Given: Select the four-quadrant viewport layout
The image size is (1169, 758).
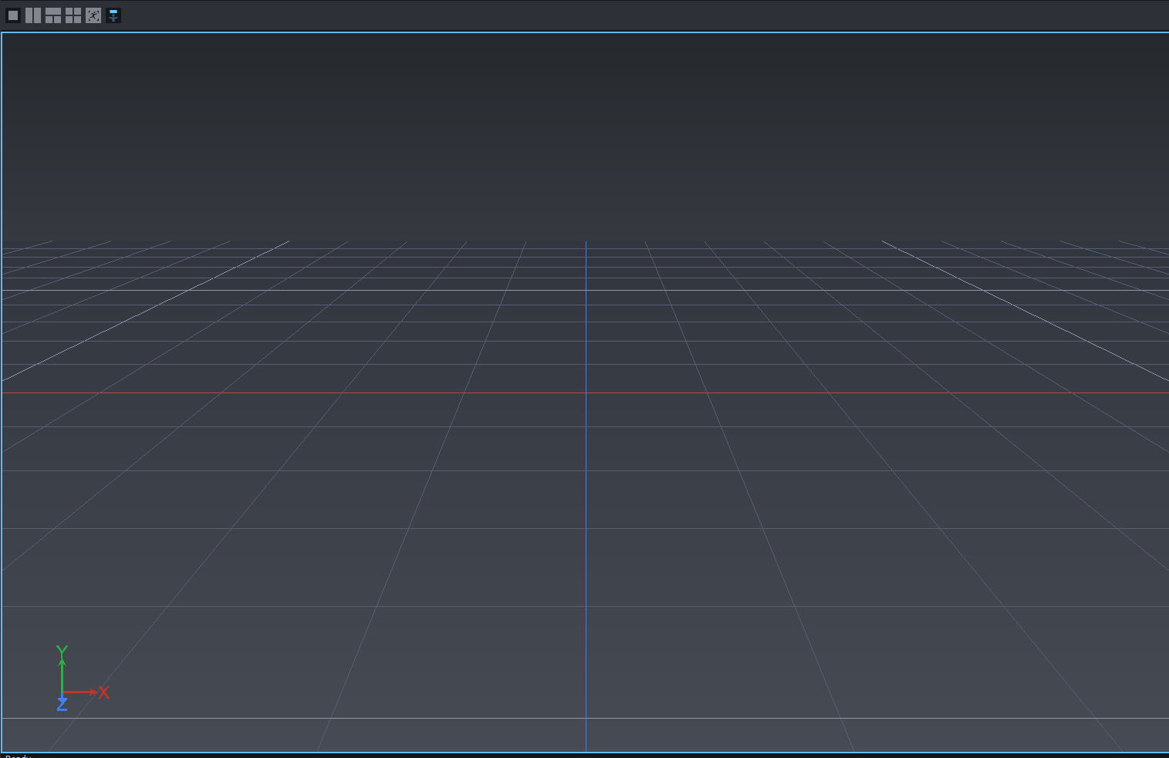Looking at the screenshot, I should tap(73, 15).
